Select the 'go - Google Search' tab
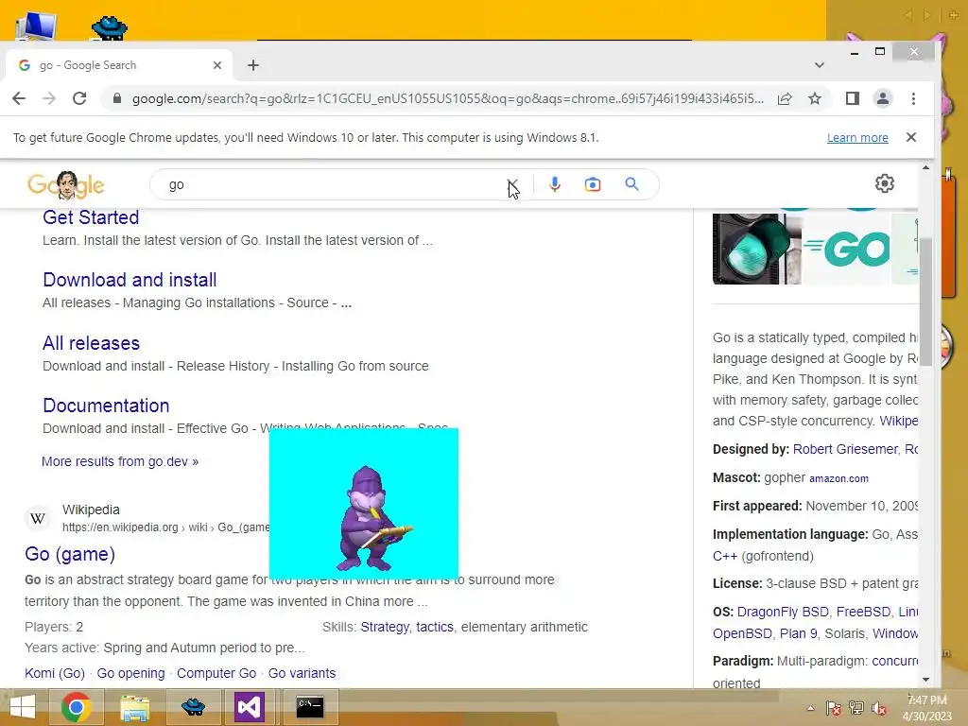 click(x=118, y=65)
